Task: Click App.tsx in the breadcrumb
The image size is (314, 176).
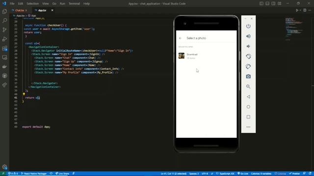Action: tap(20, 16)
